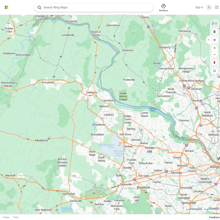Zoom out of the map
Viewport: 220px width, 220px height.
coord(214,55)
